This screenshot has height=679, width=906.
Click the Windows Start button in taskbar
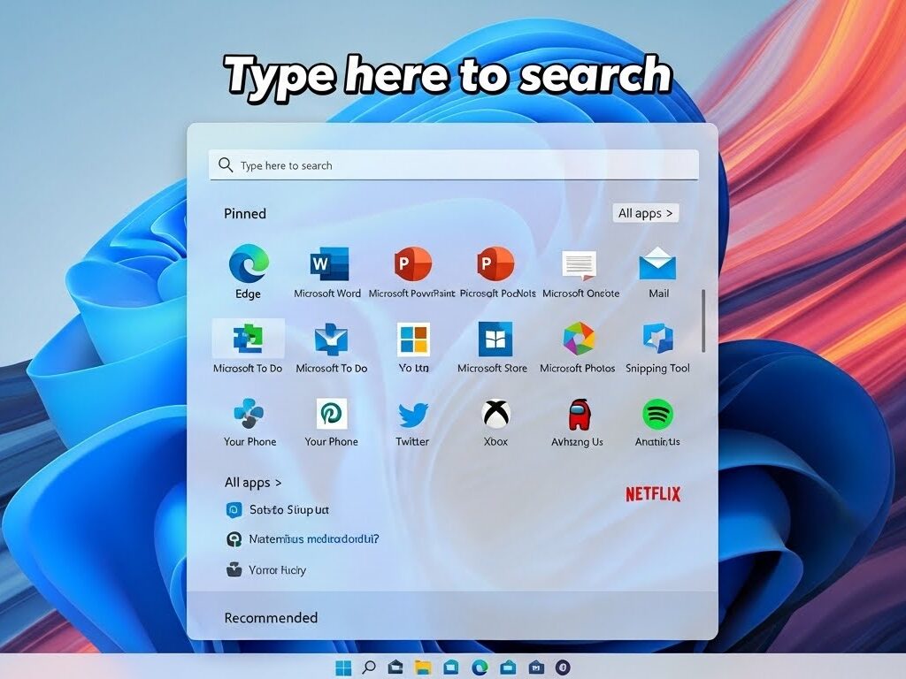(343, 668)
